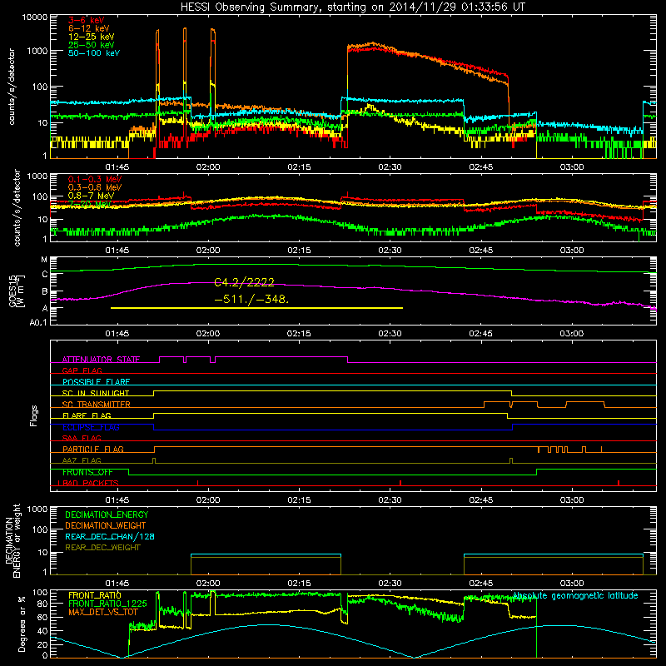Viewport: 666px width, 666px height.
Task: Click the Absolute geomagnetic latitude label
Action: [x=575, y=595]
